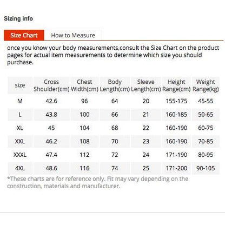Click the 42.6 cross shoulder cell
This screenshot has width=225, height=225.
click(51, 101)
